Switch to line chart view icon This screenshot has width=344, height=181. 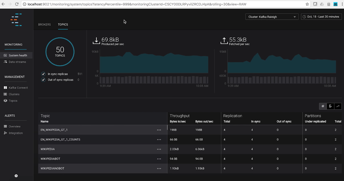point(338,106)
